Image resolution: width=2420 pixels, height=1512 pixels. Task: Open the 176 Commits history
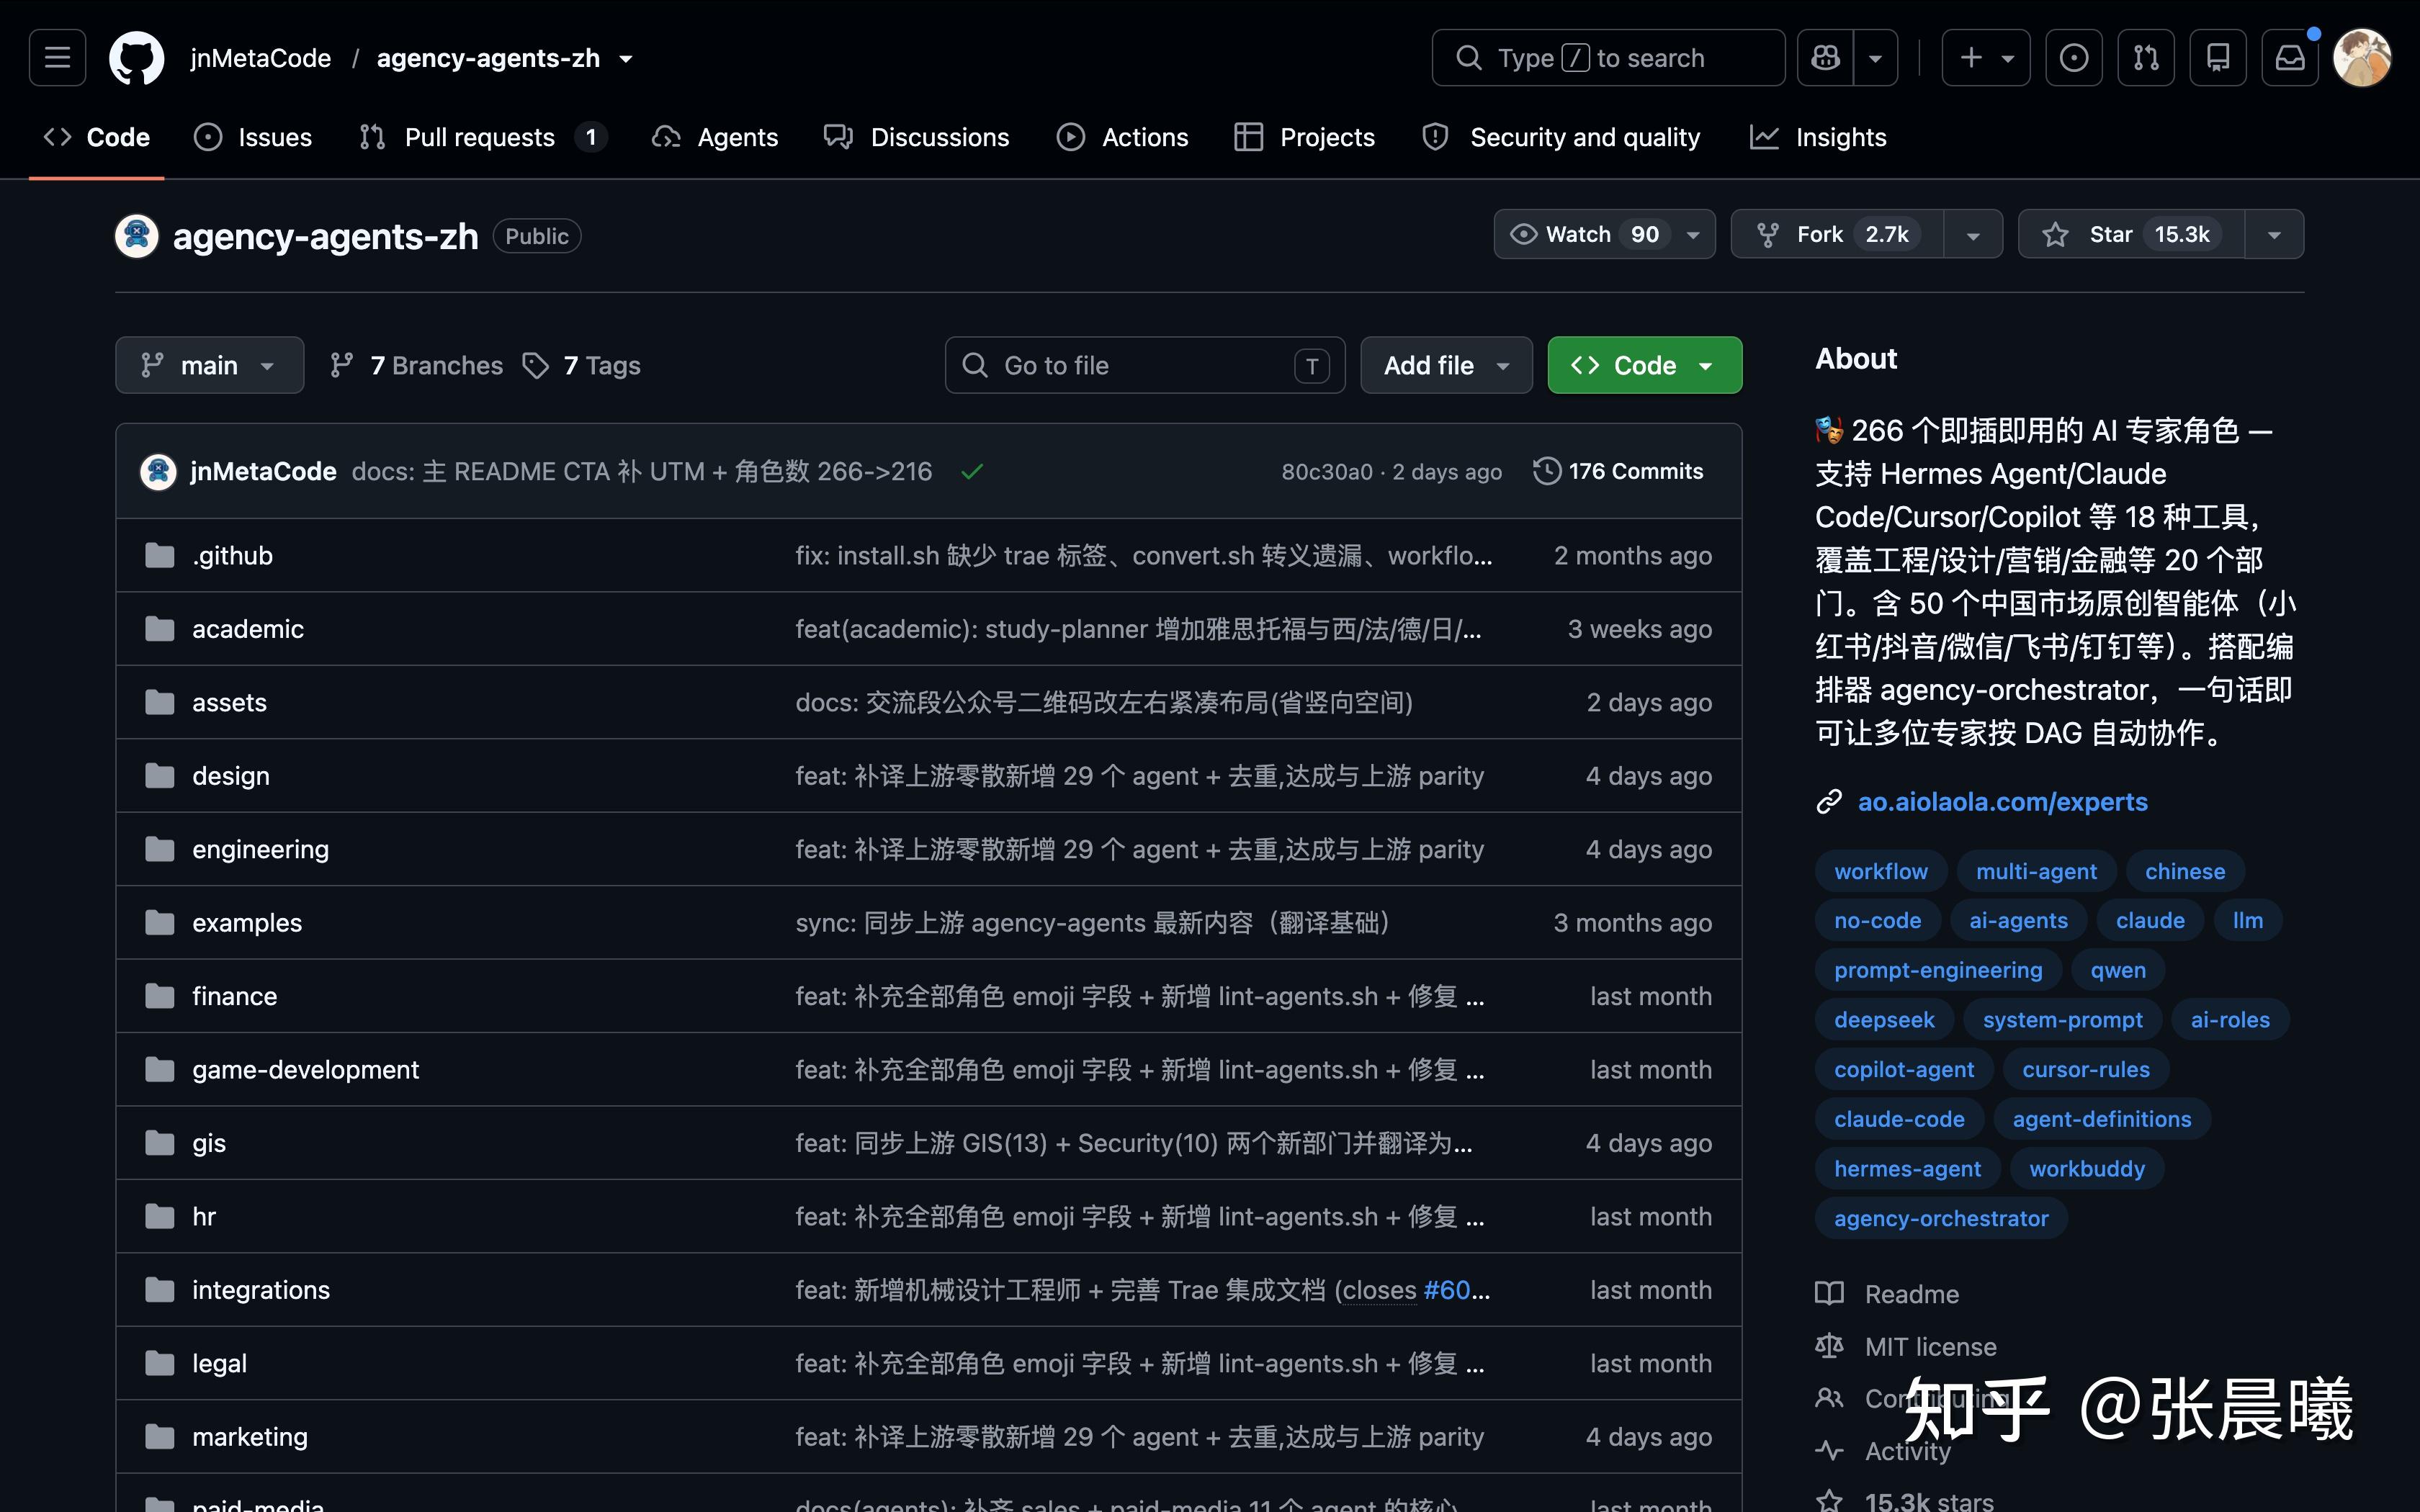point(1619,471)
